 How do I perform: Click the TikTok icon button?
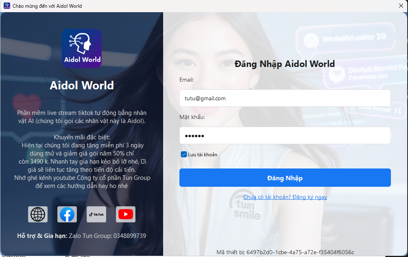[96, 214]
